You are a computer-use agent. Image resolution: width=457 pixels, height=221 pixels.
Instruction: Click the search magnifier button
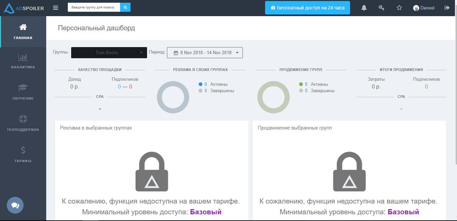[125, 7]
